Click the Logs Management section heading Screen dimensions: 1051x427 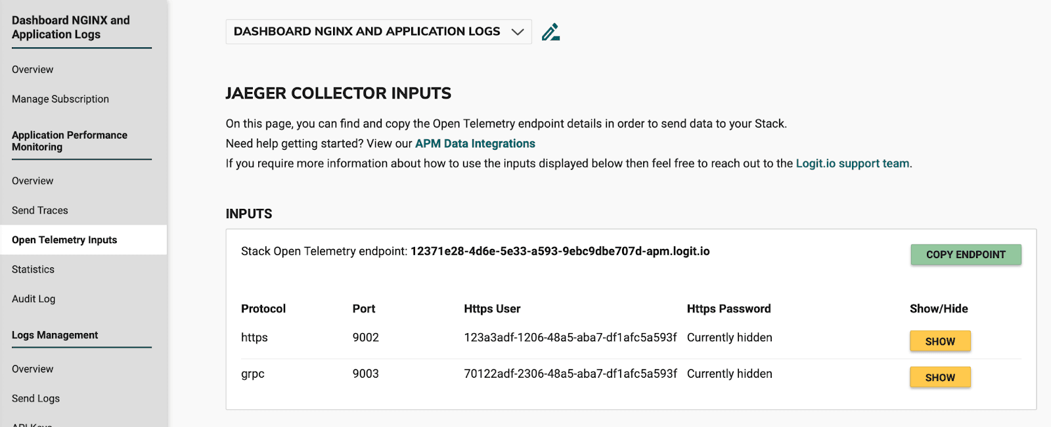[55, 336]
